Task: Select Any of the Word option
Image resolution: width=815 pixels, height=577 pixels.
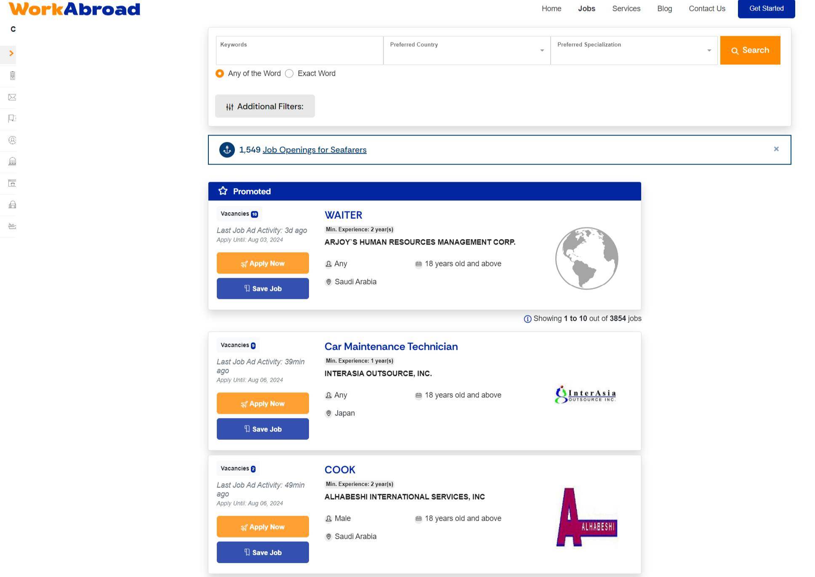Action: click(x=220, y=74)
